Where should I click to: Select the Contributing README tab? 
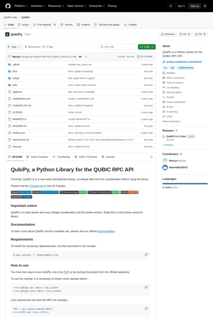click(x=61, y=157)
